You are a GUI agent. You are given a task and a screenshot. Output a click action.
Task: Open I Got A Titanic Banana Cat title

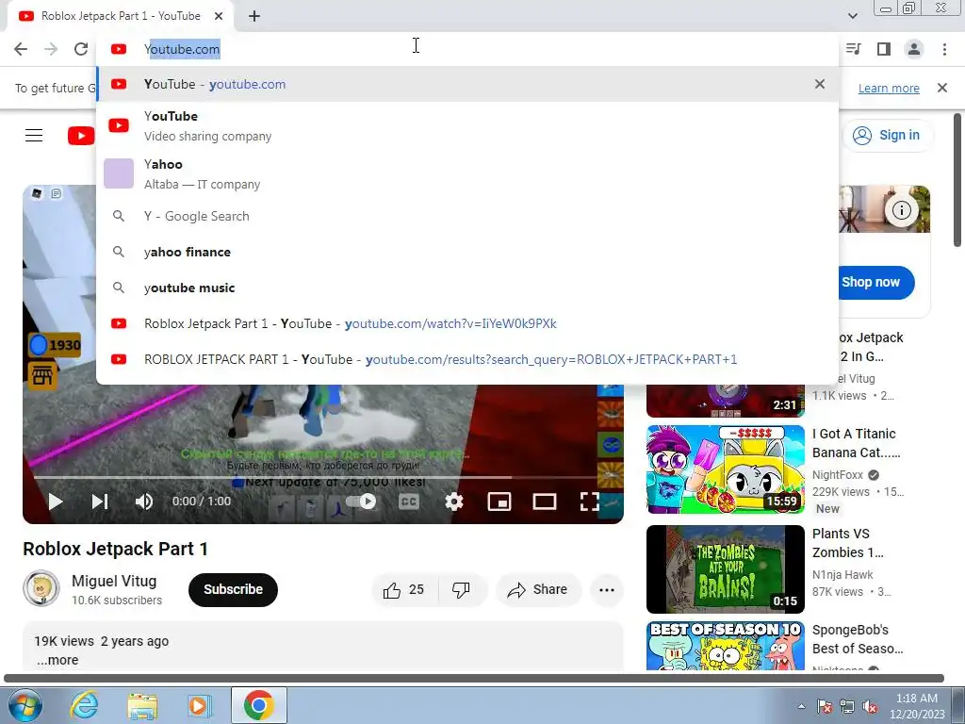[856, 443]
